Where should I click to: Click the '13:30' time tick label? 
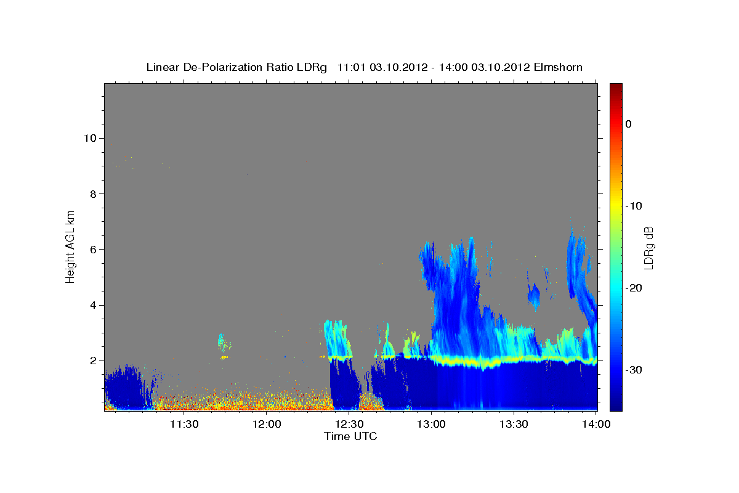[514, 424]
